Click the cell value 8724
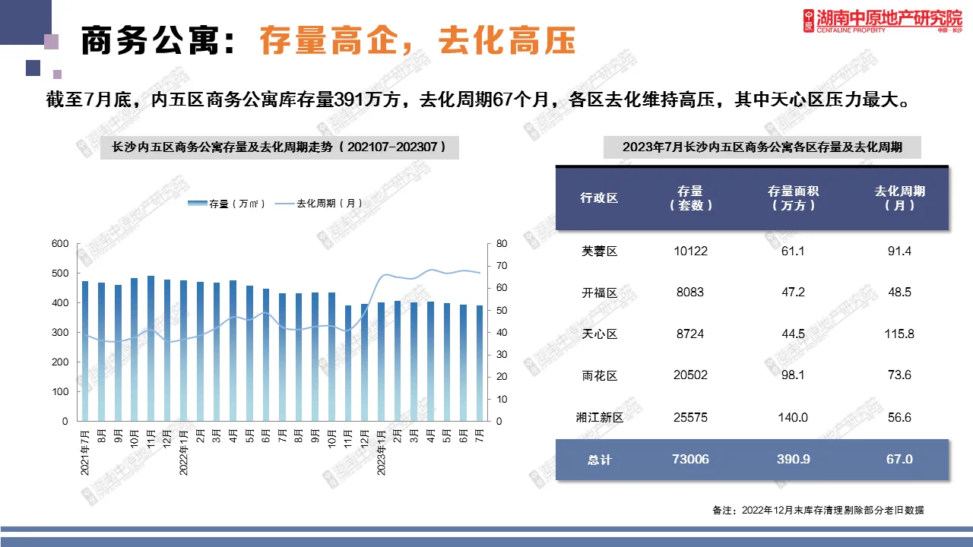Image resolution: width=973 pixels, height=547 pixels. (x=691, y=334)
